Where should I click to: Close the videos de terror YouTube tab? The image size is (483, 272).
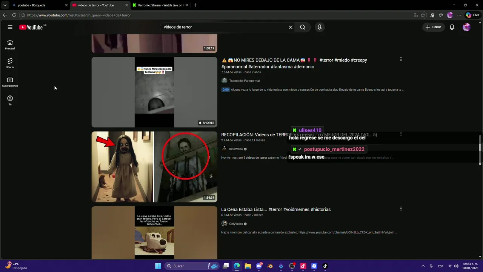[x=126, y=5]
